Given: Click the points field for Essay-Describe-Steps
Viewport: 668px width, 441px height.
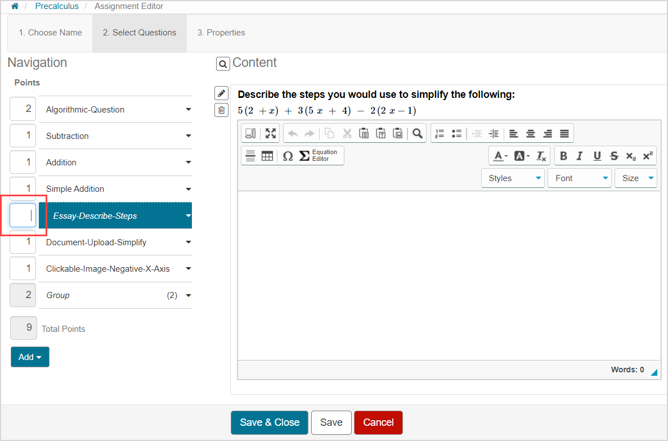Looking at the screenshot, I should [x=23, y=215].
